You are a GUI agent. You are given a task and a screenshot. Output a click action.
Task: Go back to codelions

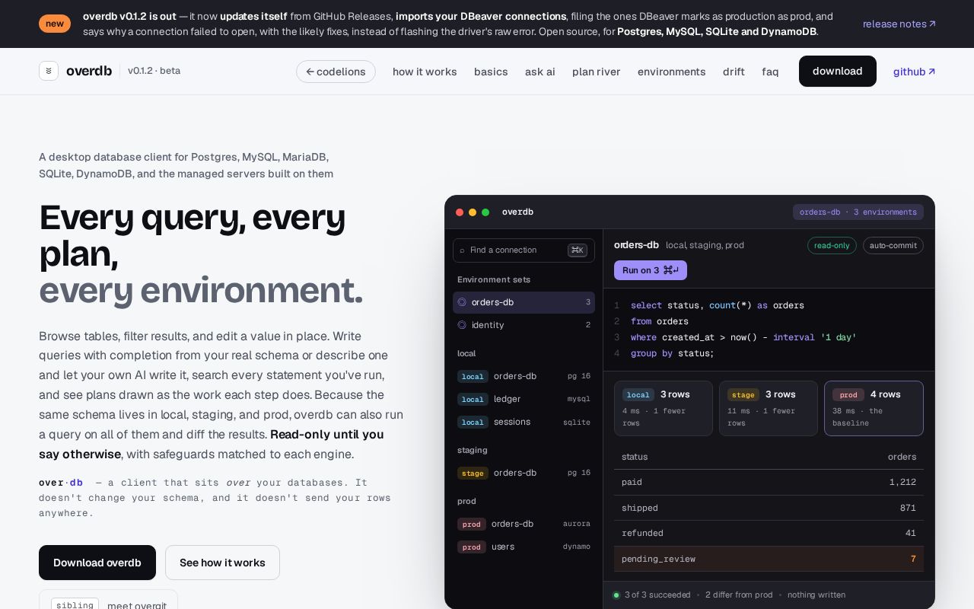pos(336,72)
